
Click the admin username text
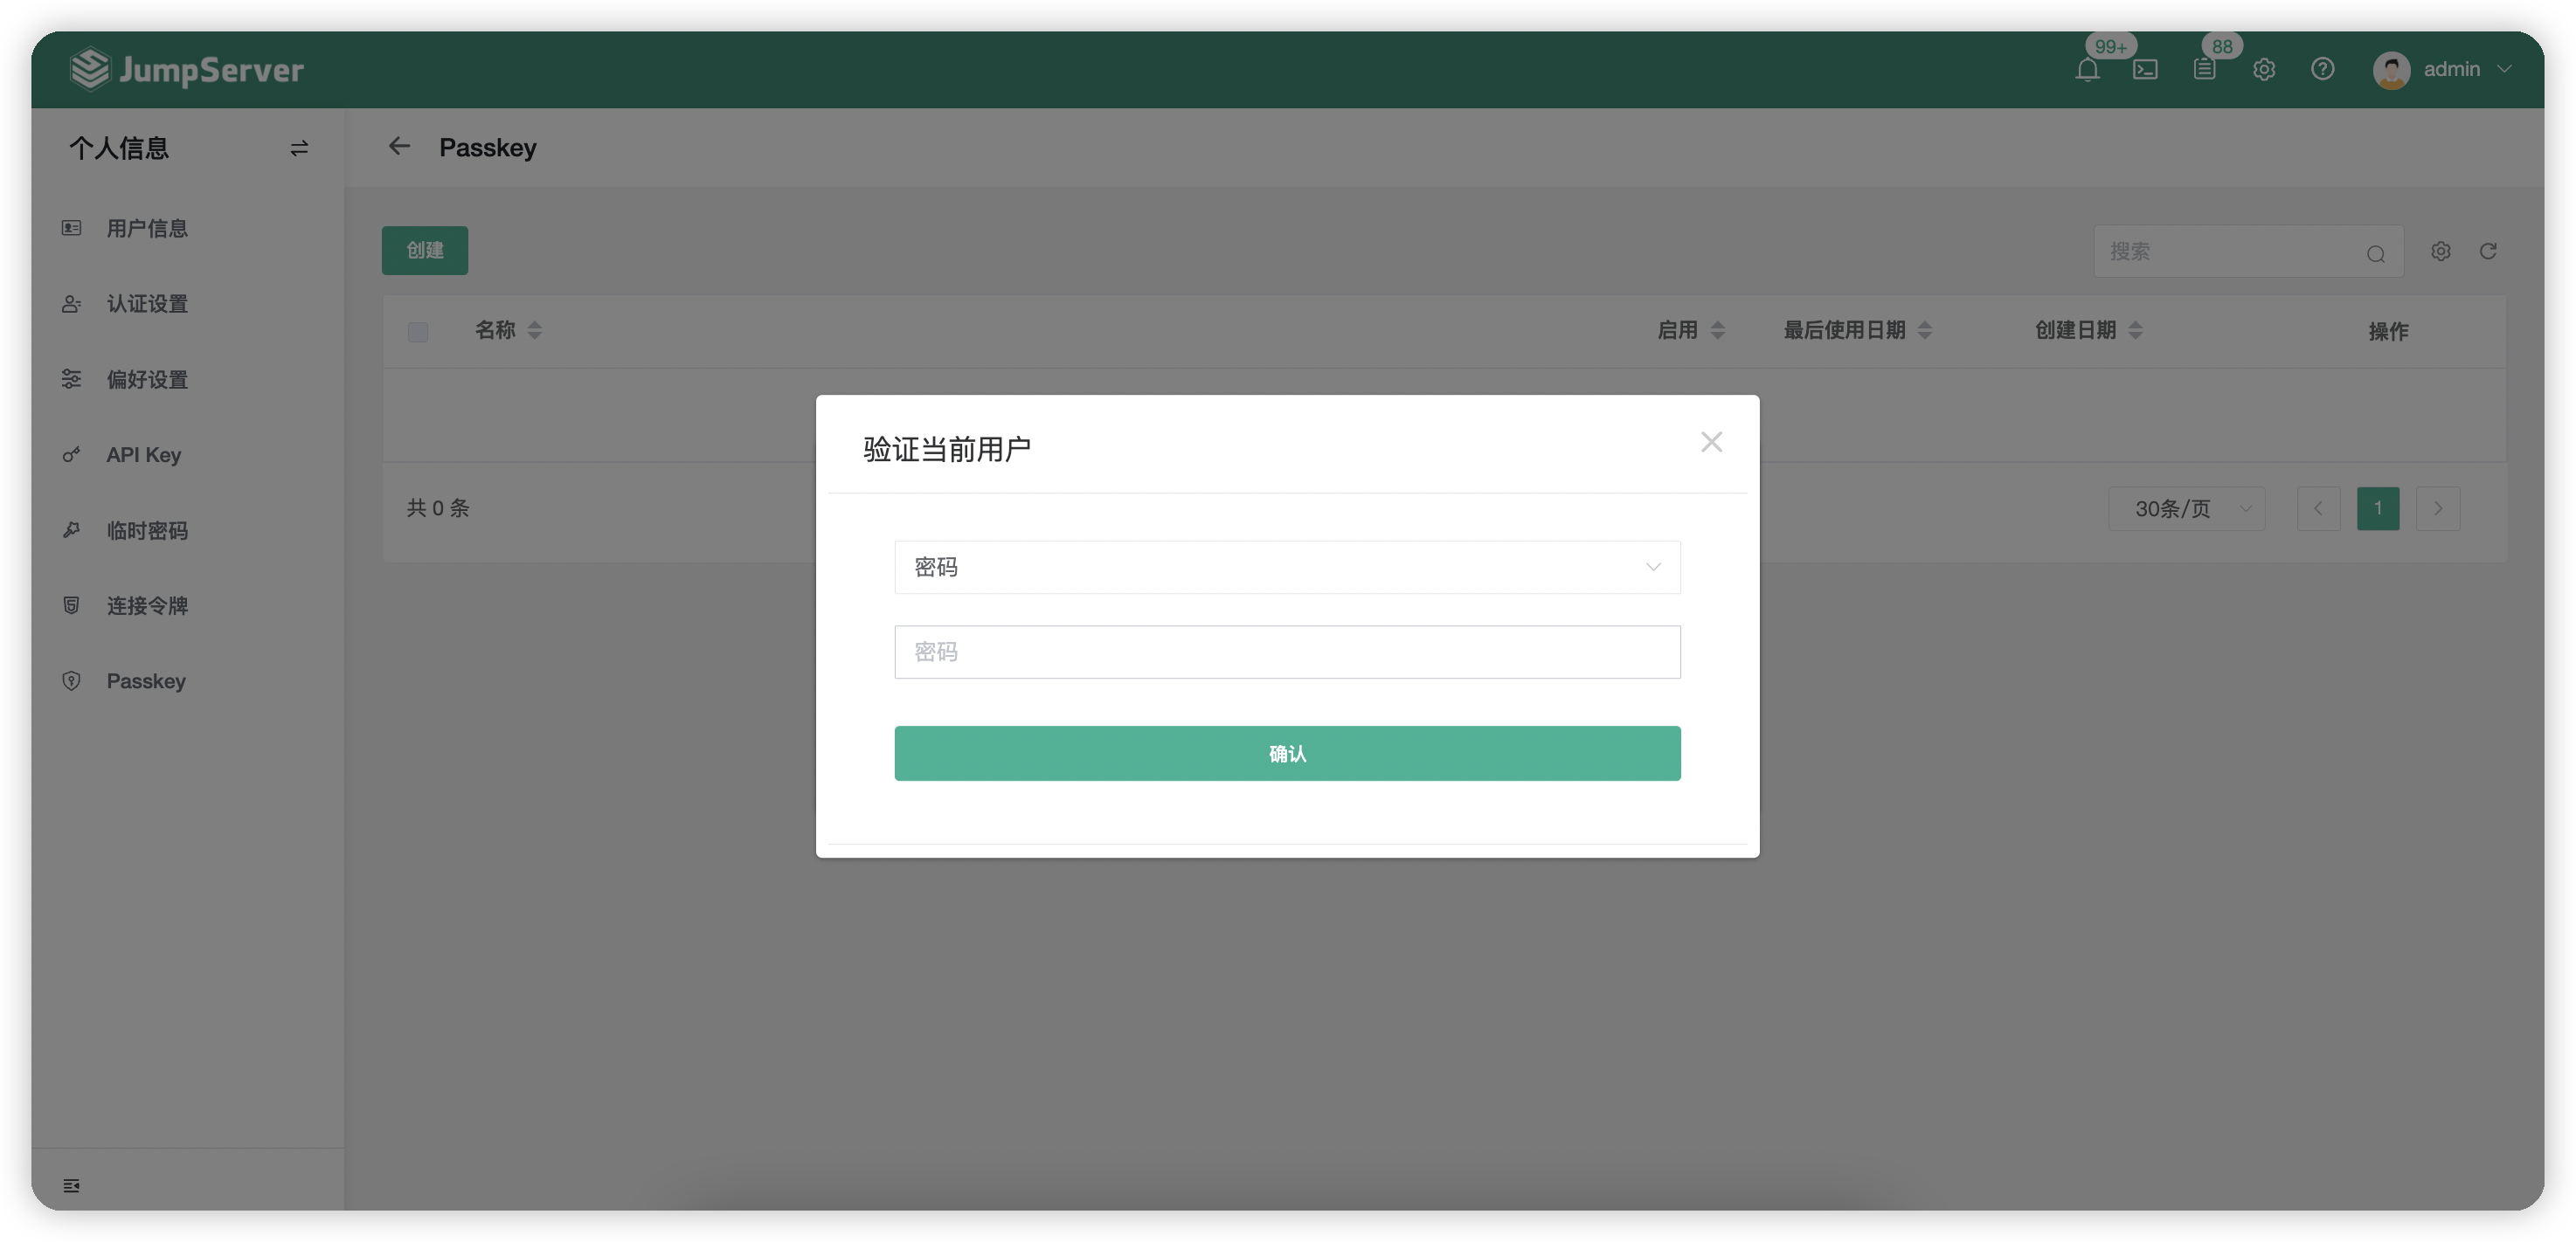pyautogui.click(x=2451, y=69)
